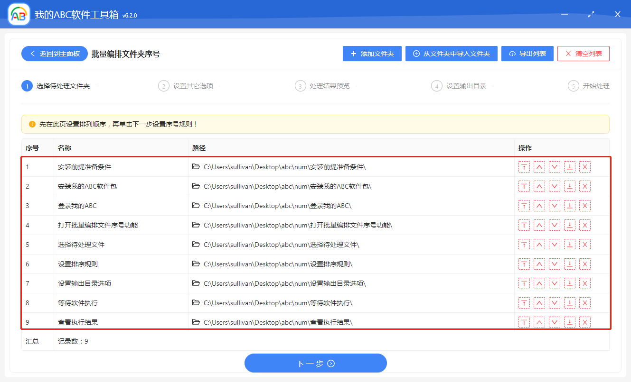Viewport: 631px width, 382px height.
Task: Return to main panel via 返回到主面板
Action: [x=54, y=53]
